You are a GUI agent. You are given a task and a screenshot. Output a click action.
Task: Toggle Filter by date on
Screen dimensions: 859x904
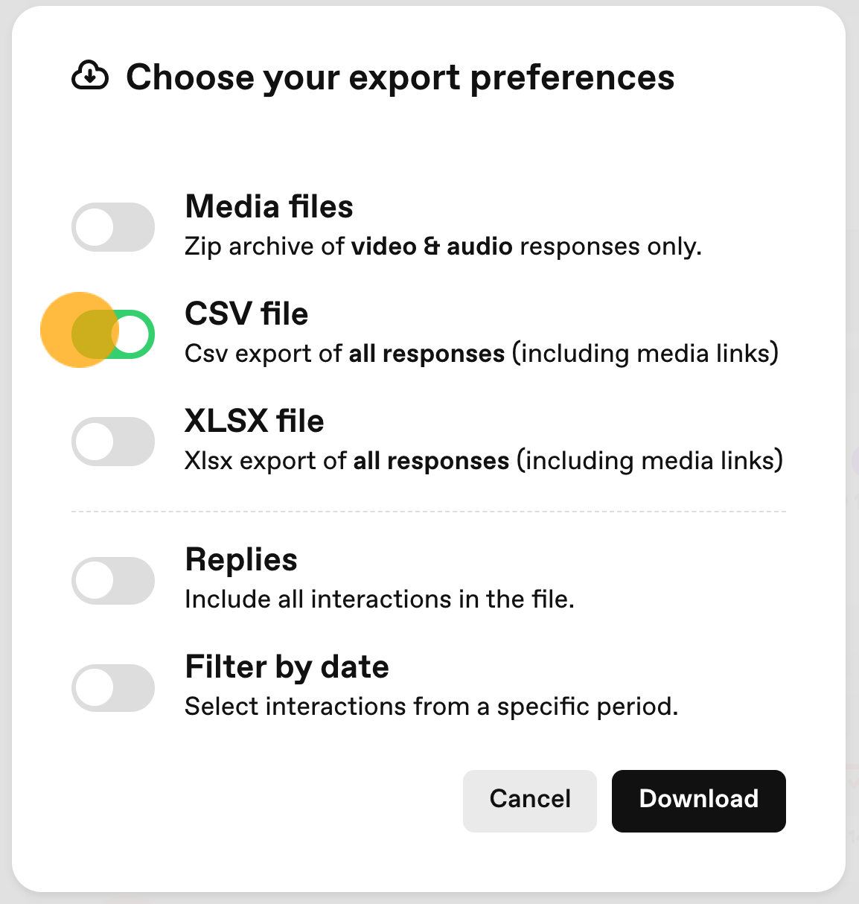(x=113, y=688)
